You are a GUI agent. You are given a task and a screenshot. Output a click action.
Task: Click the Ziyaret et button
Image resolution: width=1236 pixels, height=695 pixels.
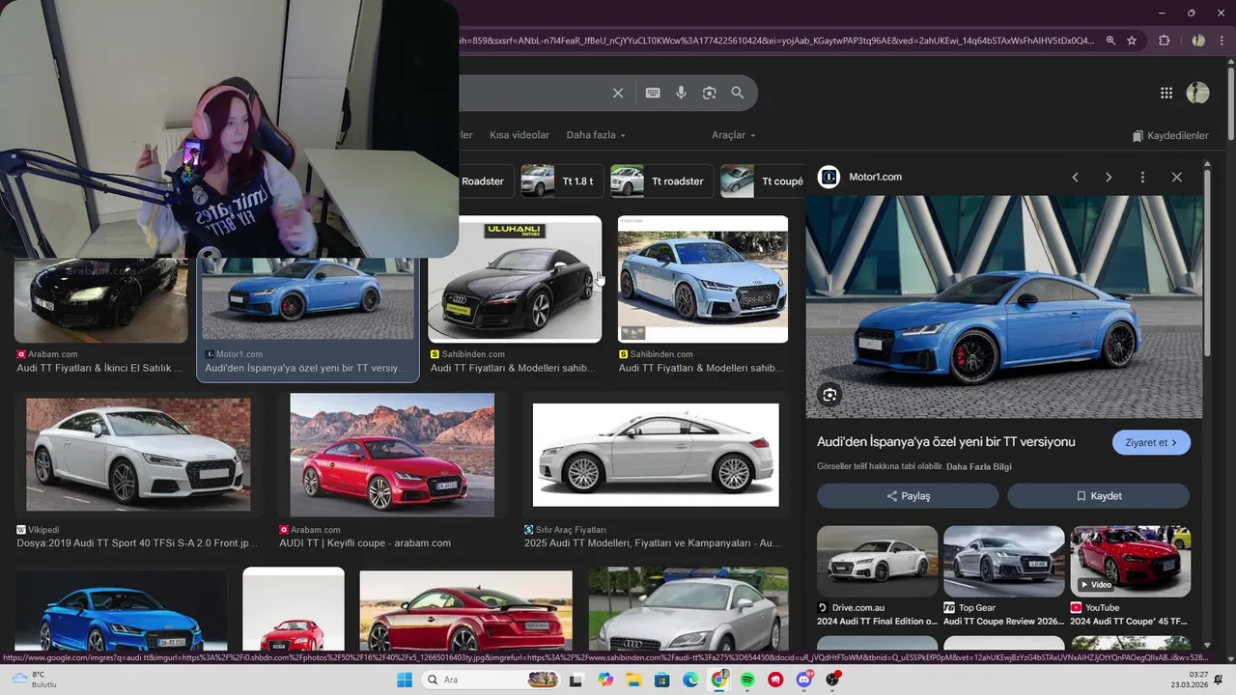tap(1151, 442)
